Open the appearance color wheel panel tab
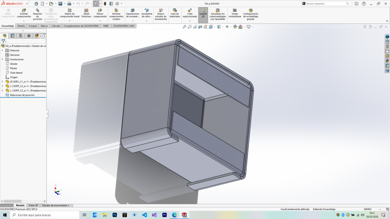390x219 pixels. point(37,36)
